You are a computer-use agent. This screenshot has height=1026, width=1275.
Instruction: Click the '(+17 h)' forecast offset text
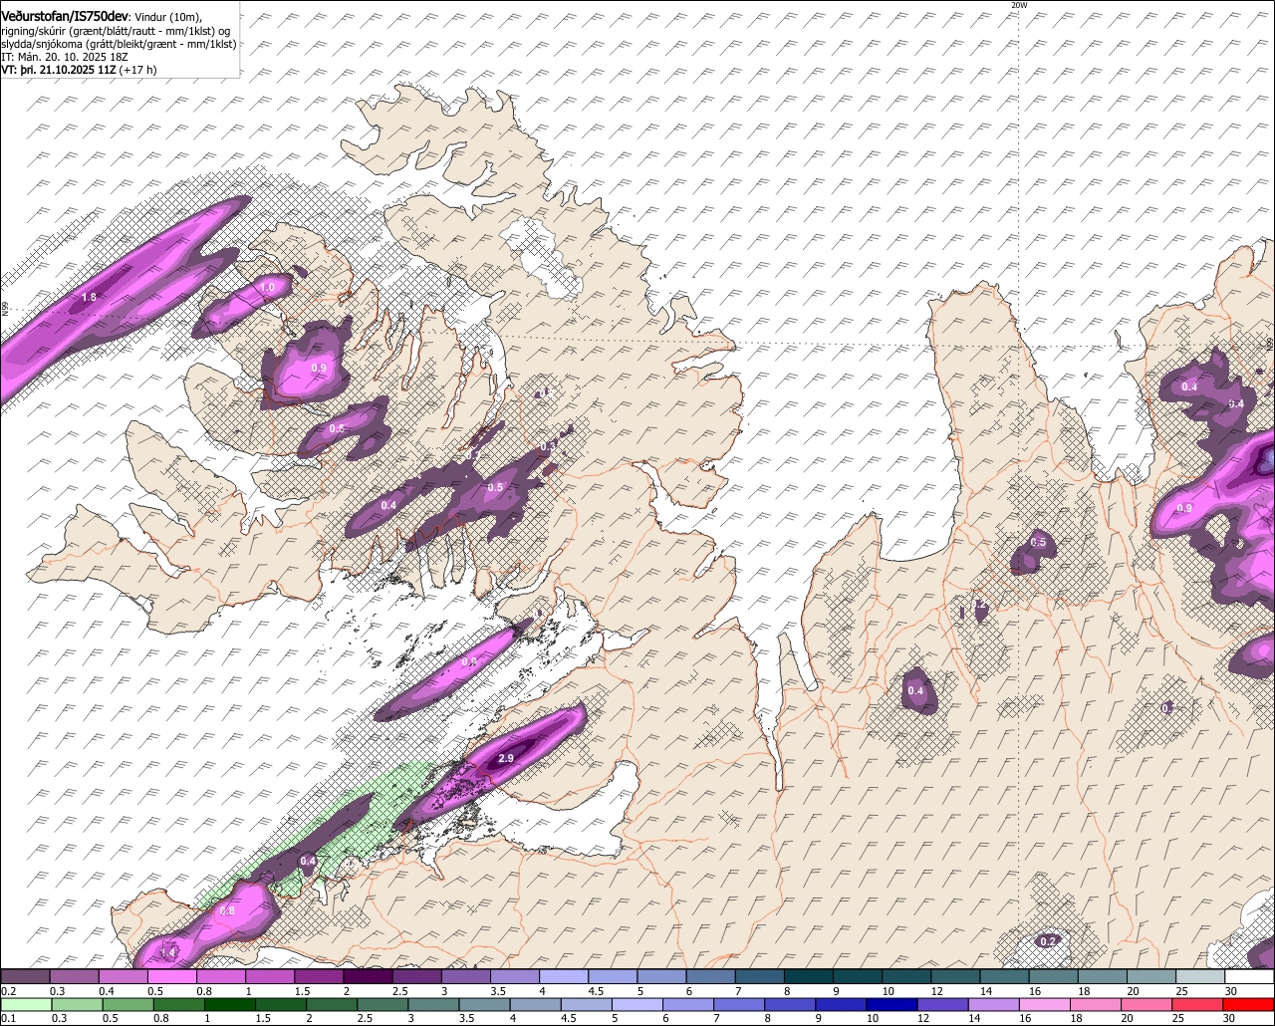(x=139, y=71)
